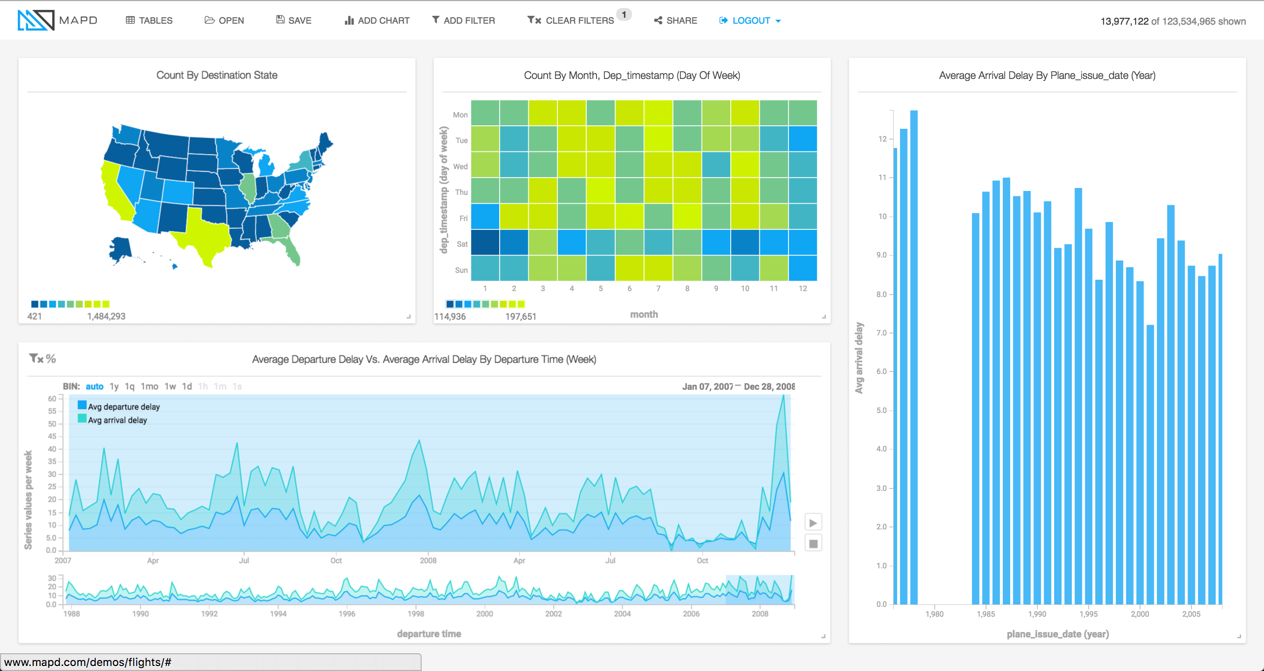Image resolution: width=1264 pixels, height=671 pixels.
Task: Click the darkest heatmap legend swatch
Action: 450,304
